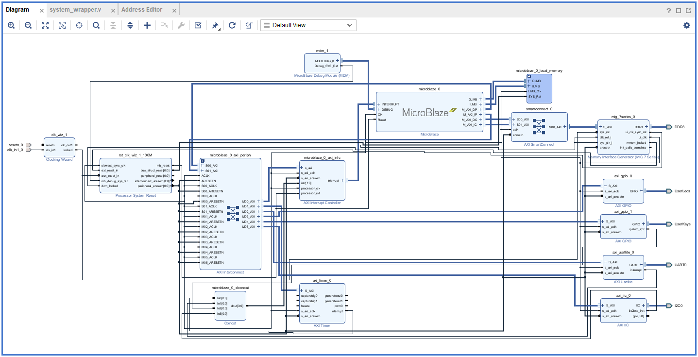Screen dimensions: 698x357
Task: Expand the INTERRUPT interface pin on MicroBlaze
Action: (x=379, y=104)
